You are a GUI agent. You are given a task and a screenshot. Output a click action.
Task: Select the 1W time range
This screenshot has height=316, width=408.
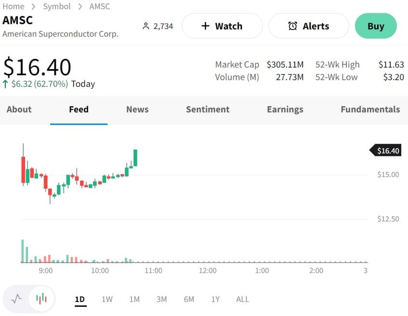coord(107,299)
